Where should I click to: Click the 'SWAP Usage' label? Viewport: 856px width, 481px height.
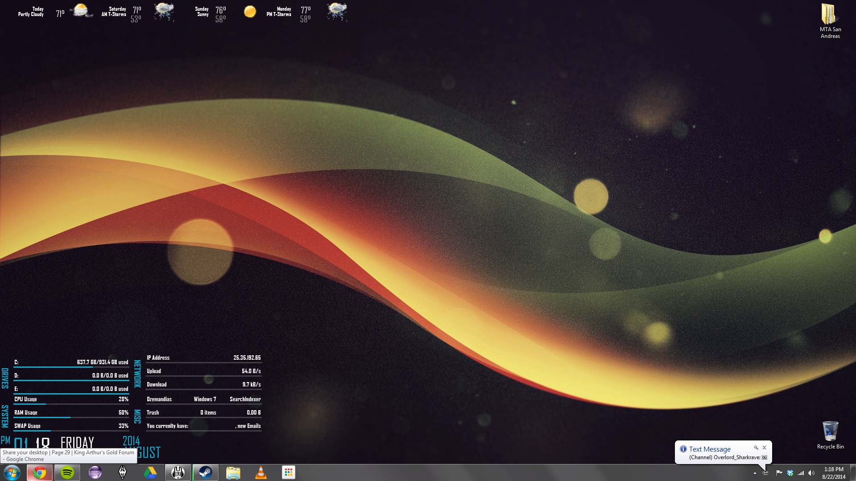27,426
